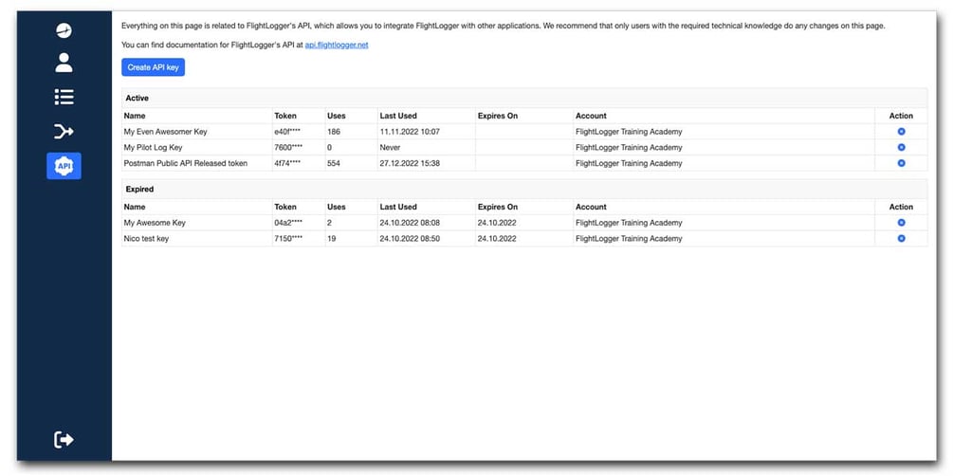Click token value 04a2****

pyautogui.click(x=288, y=223)
